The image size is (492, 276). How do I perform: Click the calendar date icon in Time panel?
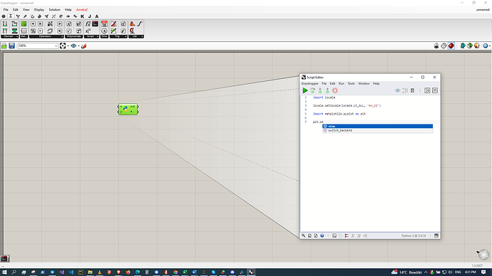click(104, 23)
